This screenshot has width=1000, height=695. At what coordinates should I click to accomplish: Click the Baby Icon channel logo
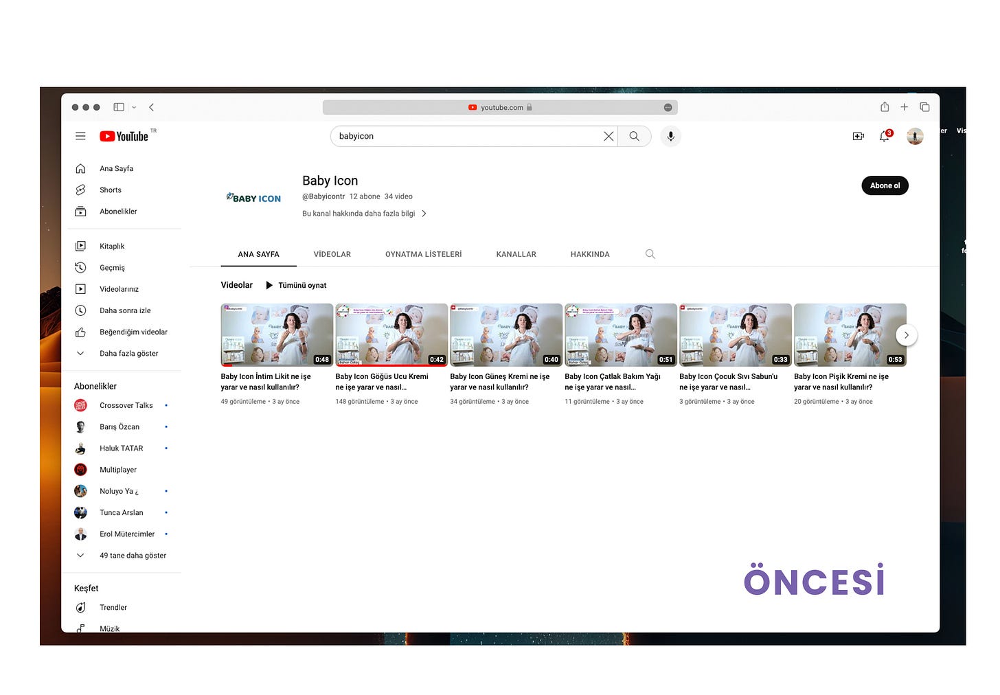coord(253,198)
